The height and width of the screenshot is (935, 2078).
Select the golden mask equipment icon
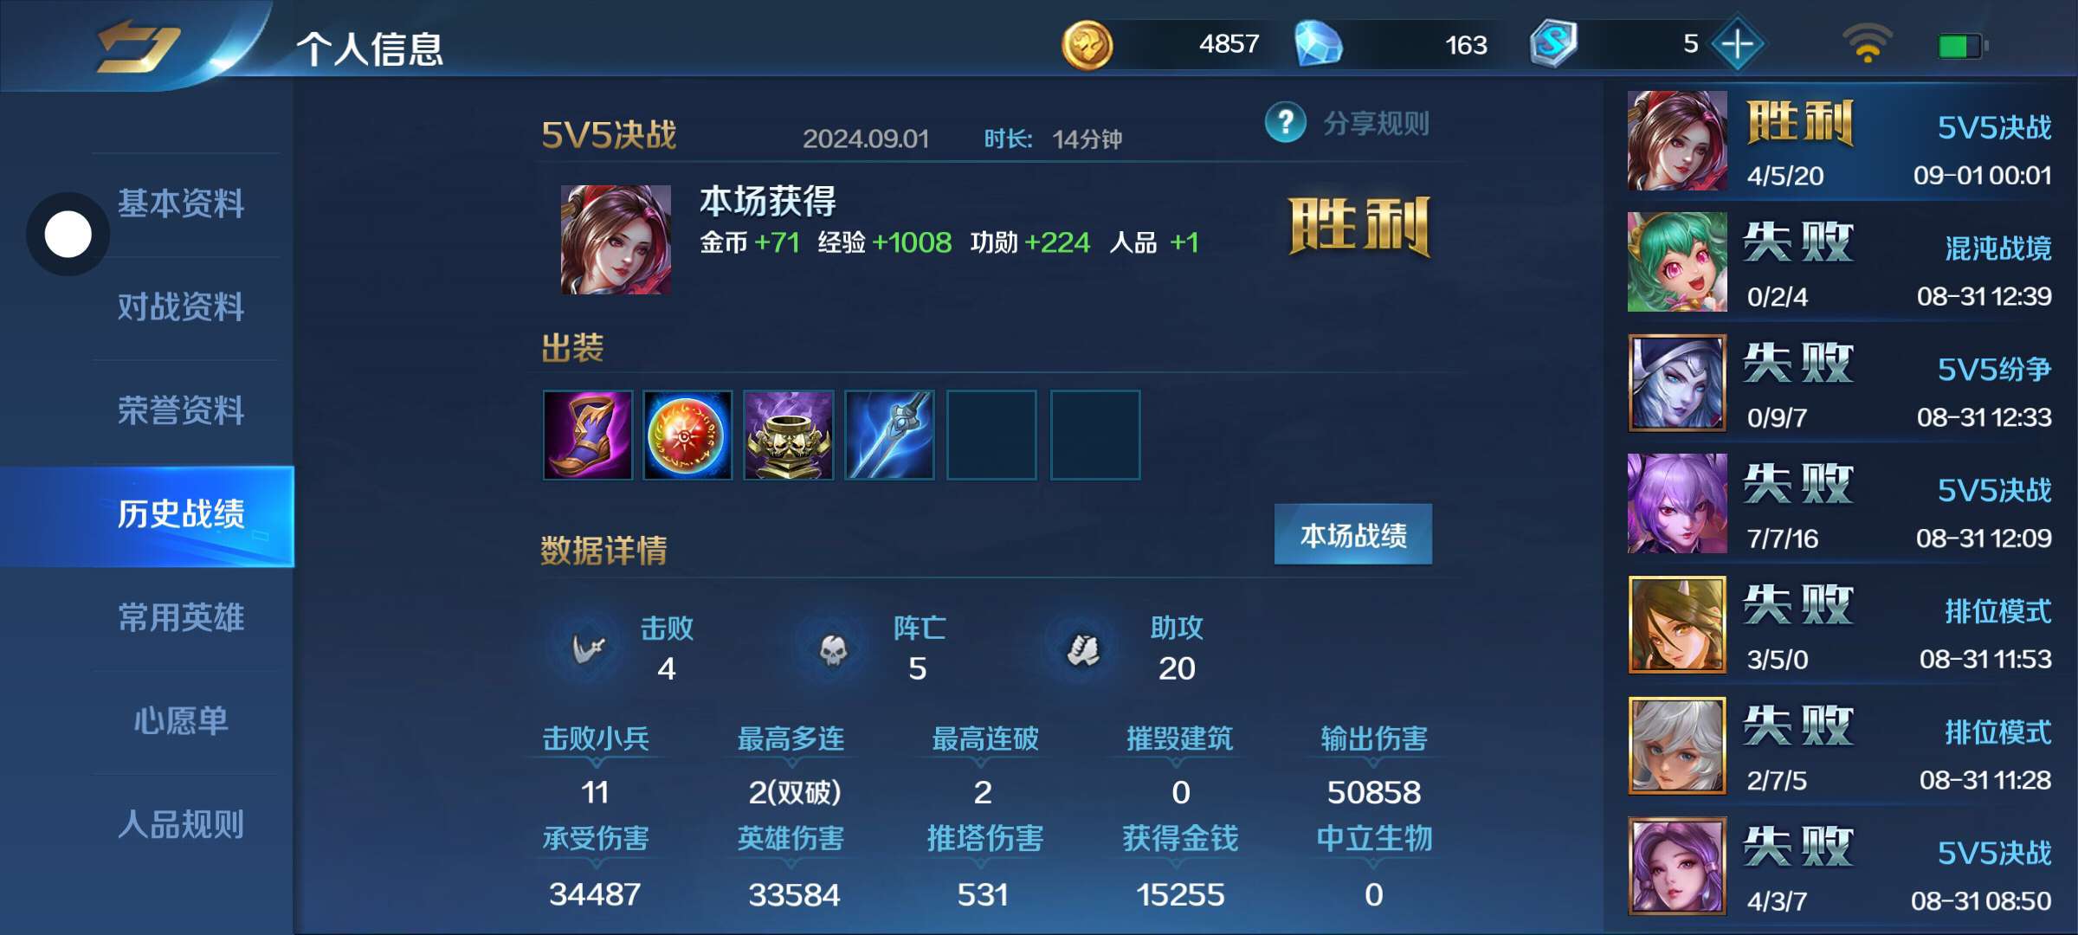789,435
